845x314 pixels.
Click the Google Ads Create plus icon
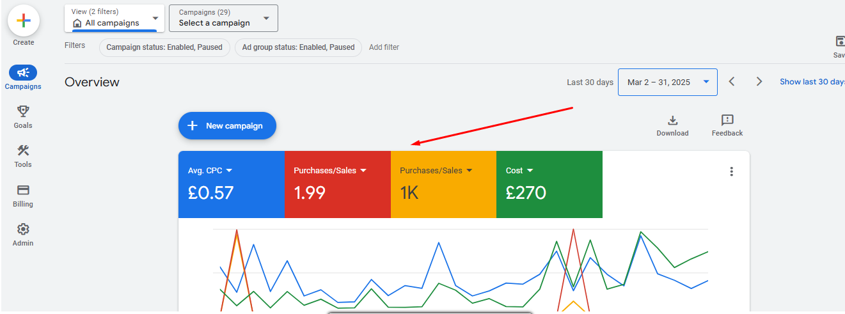(24, 20)
